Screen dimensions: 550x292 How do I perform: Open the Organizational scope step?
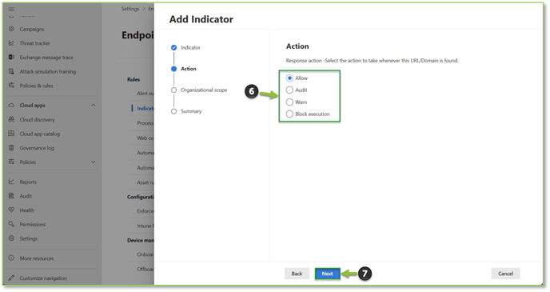coord(204,90)
